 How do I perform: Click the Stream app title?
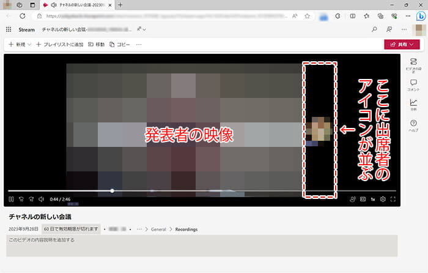[x=26, y=30]
